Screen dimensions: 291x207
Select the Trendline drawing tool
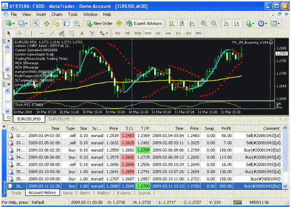(52, 34)
